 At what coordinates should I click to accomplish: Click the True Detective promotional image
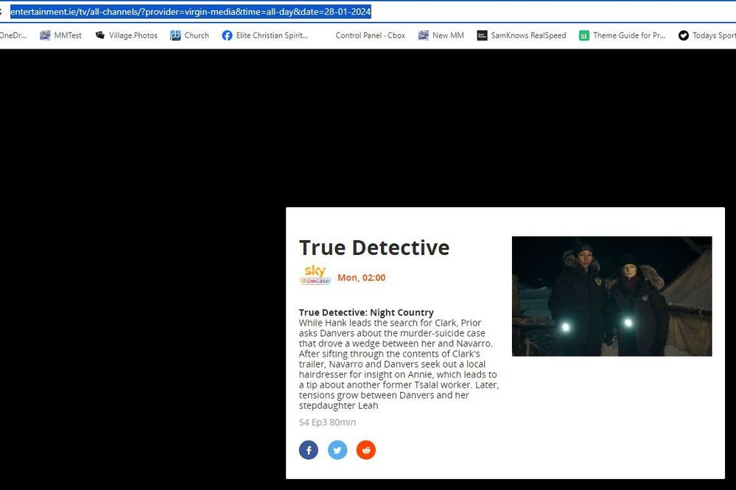(611, 296)
